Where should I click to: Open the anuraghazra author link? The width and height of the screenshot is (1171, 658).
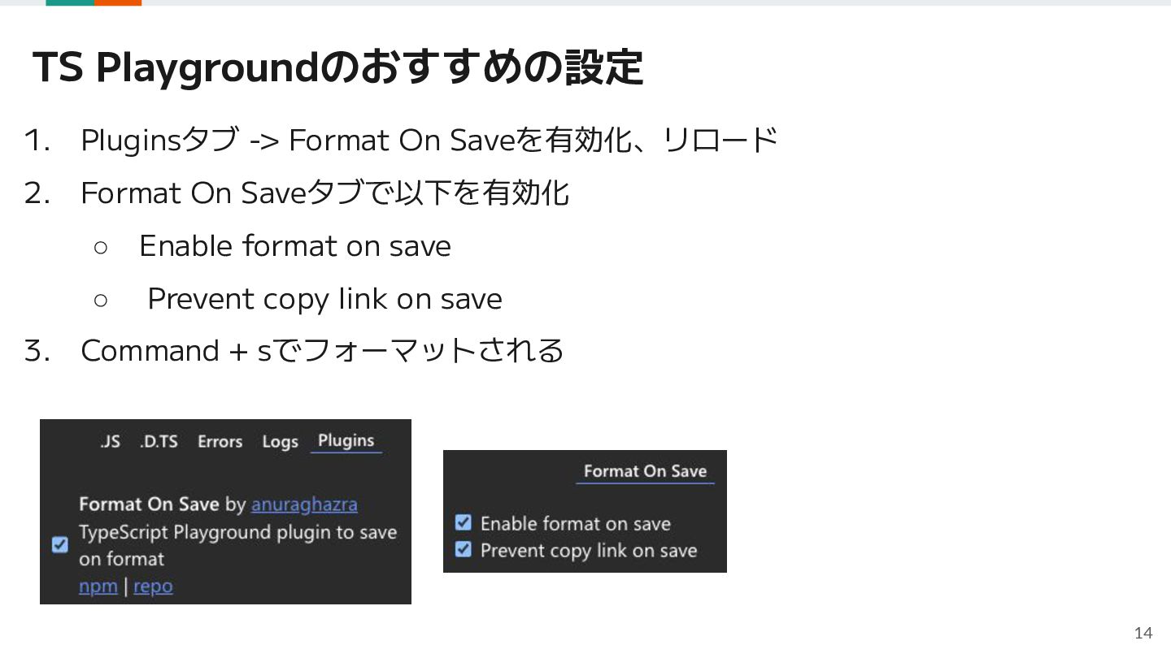click(x=304, y=504)
